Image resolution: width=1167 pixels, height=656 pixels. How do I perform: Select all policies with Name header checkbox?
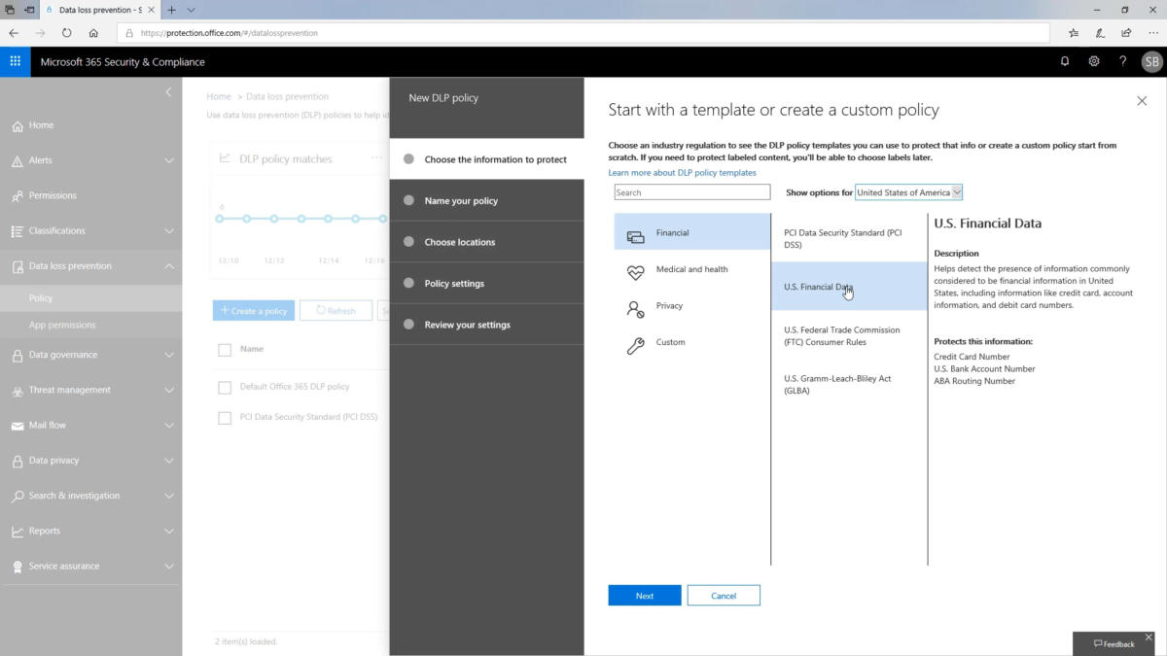[x=225, y=350]
